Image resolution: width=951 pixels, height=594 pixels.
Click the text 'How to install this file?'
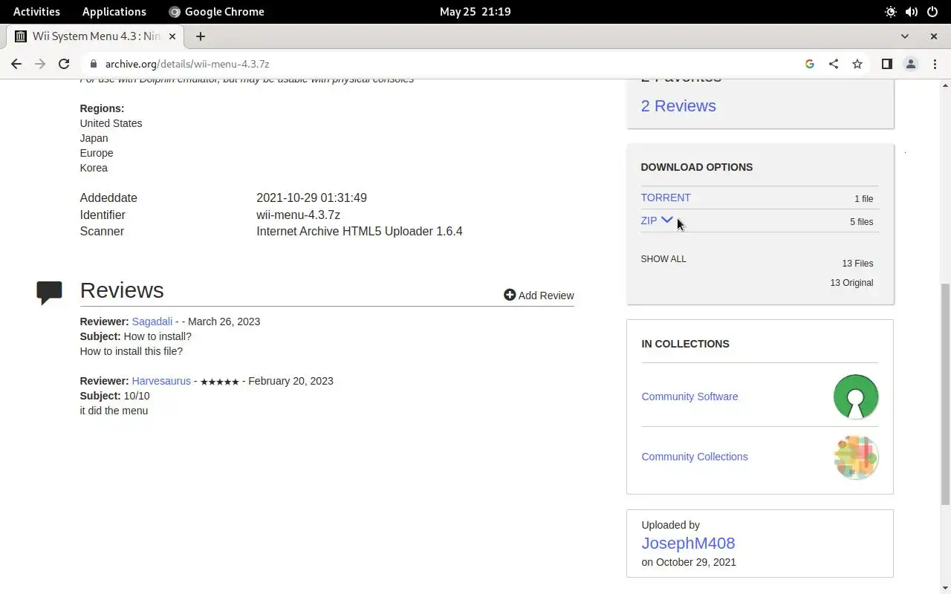pyautogui.click(x=131, y=351)
